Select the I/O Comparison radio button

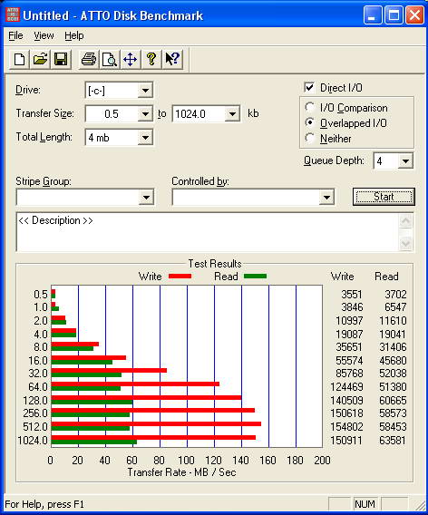[x=309, y=107]
